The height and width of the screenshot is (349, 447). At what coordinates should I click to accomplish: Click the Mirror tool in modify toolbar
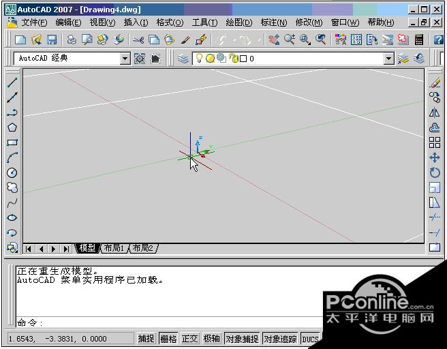[x=435, y=112]
